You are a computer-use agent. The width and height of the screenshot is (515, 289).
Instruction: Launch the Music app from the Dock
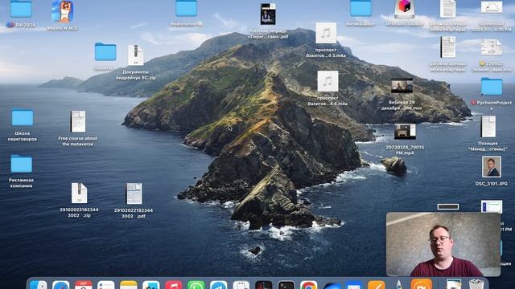(174, 285)
